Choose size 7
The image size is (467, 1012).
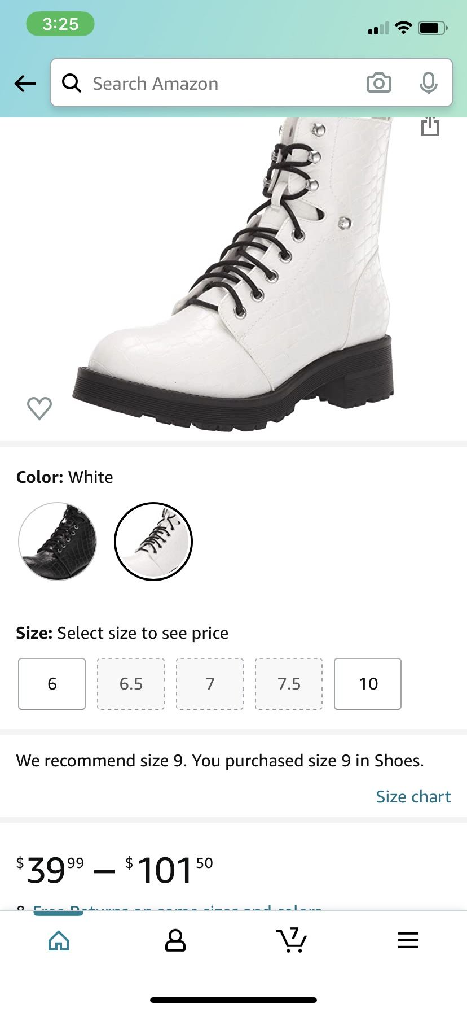(210, 683)
